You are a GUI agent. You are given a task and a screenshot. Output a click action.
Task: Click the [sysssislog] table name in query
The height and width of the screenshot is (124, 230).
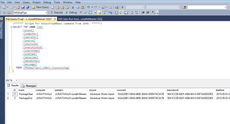[x=60, y=68]
